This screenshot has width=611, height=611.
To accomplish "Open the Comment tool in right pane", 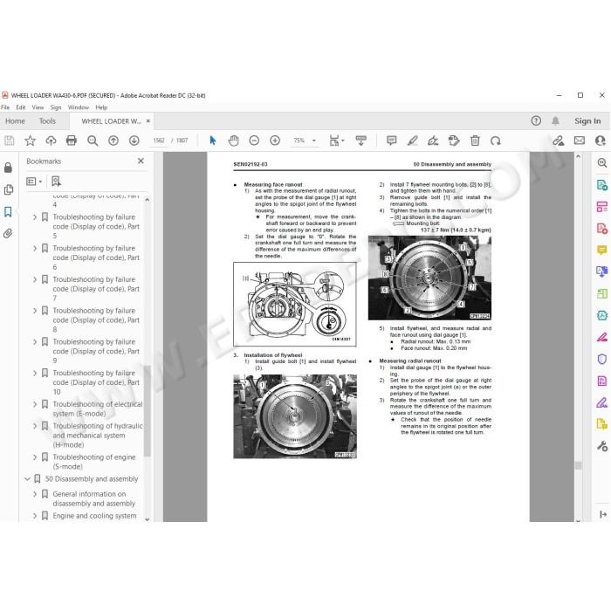I will click(x=602, y=250).
